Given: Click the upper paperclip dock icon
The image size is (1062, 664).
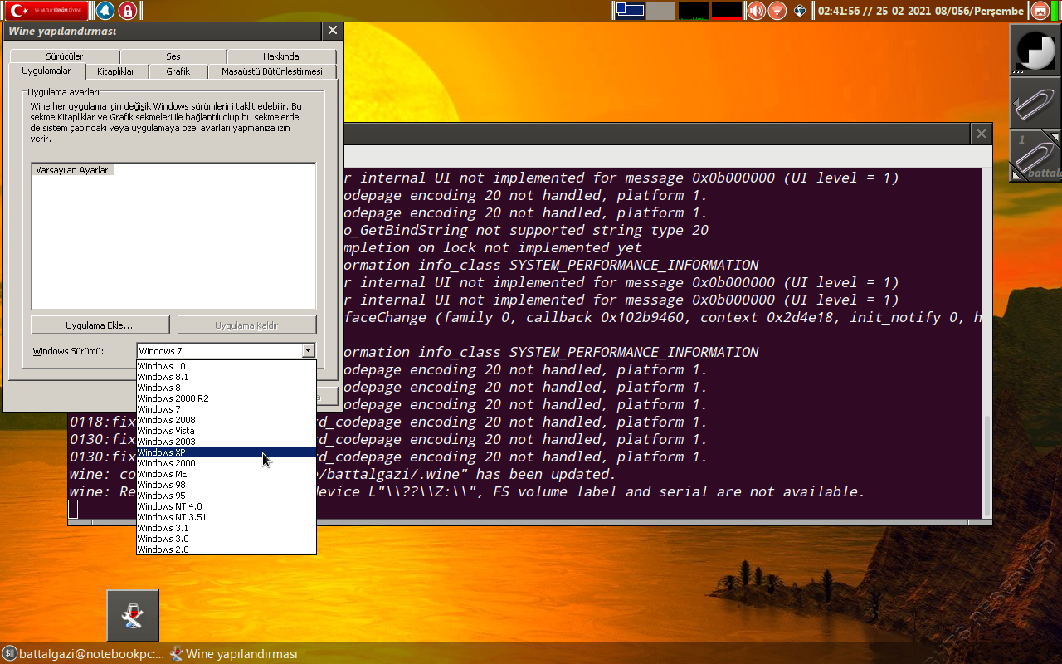Looking at the screenshot, I should (1035, 103).
